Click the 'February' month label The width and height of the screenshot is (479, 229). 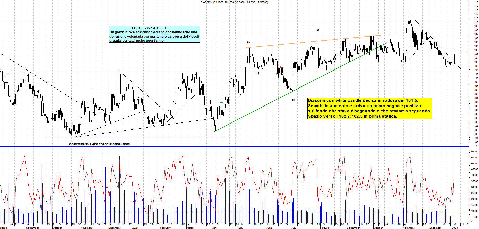[x=165, y=228]
